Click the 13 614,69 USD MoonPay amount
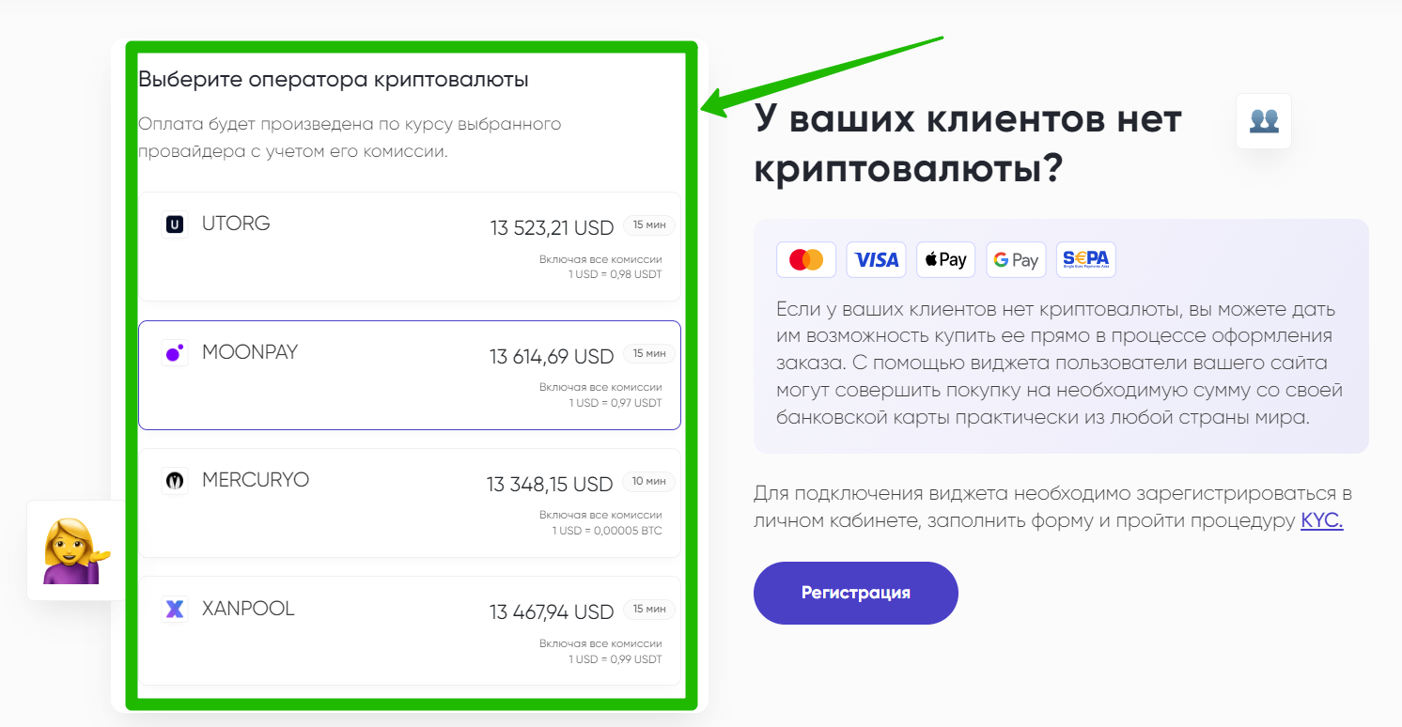 click(552, 357)
